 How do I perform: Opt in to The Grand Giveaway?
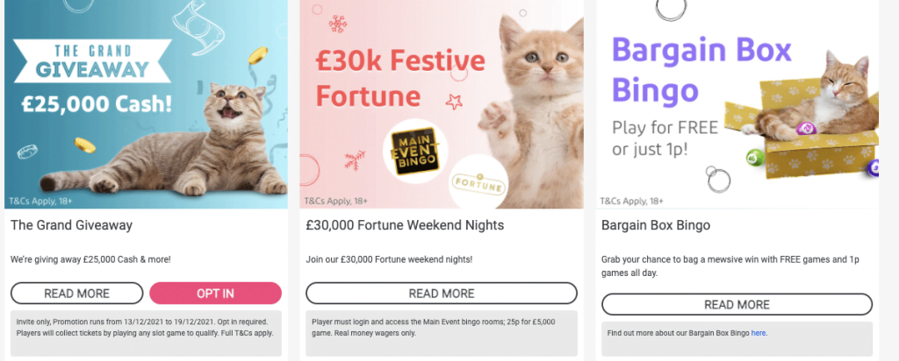coord(216,294)
